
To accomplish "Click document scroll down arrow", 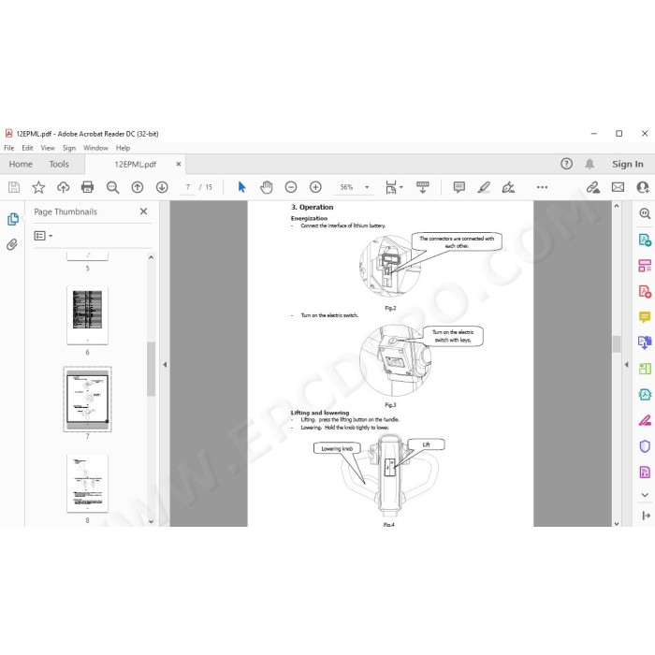I will (616, 523).
